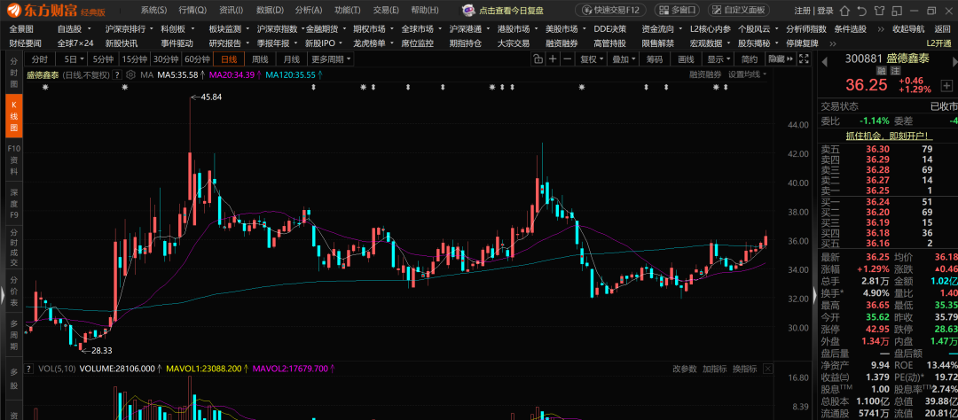The image size is (958, 420).
Task: Open the 交易(E) menu
Action: click(386, 11)
